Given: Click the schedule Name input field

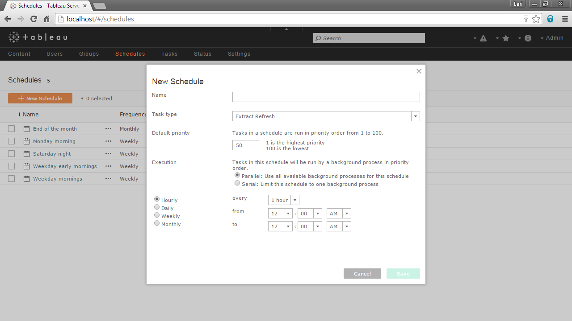Looking at the screenshot, I should click(x=326, y=97).
